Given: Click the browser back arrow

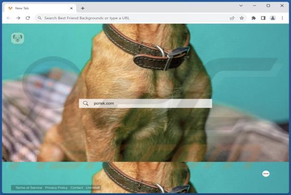Looking at the screenshot, I should (8, 18).
